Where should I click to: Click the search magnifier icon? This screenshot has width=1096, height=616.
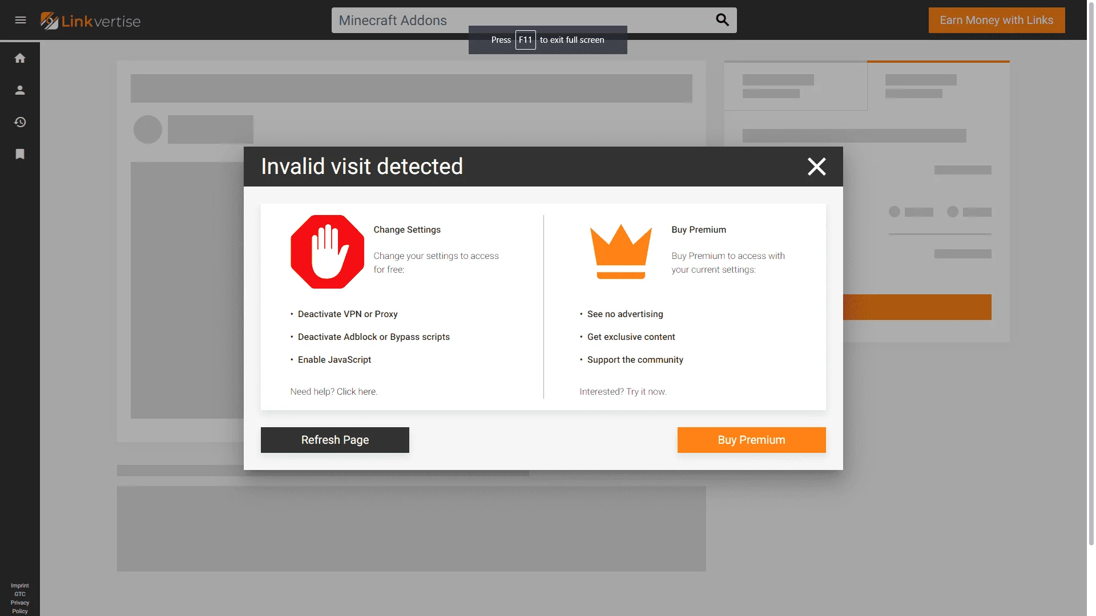coord(722,20)
